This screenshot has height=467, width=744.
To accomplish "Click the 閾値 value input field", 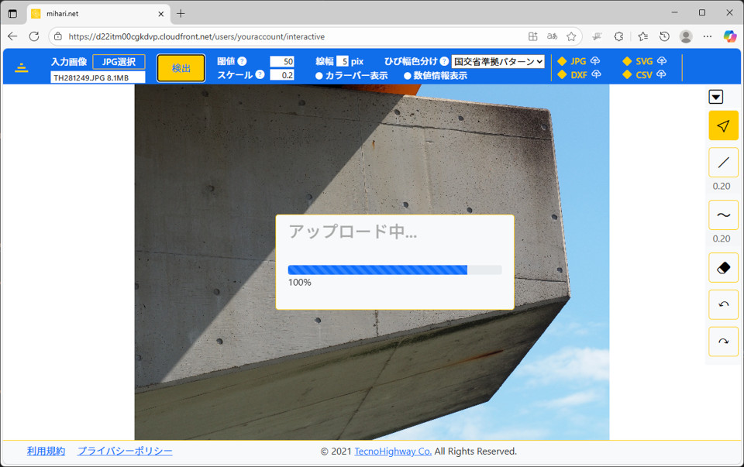I will (x=281, y=61).
